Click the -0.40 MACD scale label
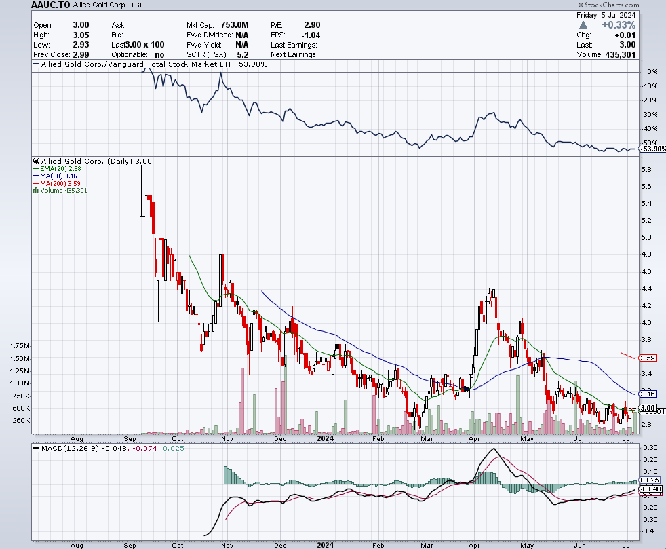Viewport: 666px width, 549px height. tap(650, 531)
